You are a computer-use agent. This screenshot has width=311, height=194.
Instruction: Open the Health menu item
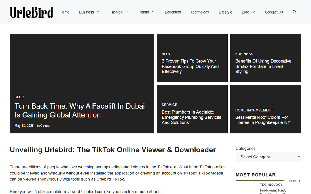(144, 12)
